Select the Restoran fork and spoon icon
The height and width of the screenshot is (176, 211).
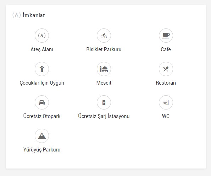166,69
